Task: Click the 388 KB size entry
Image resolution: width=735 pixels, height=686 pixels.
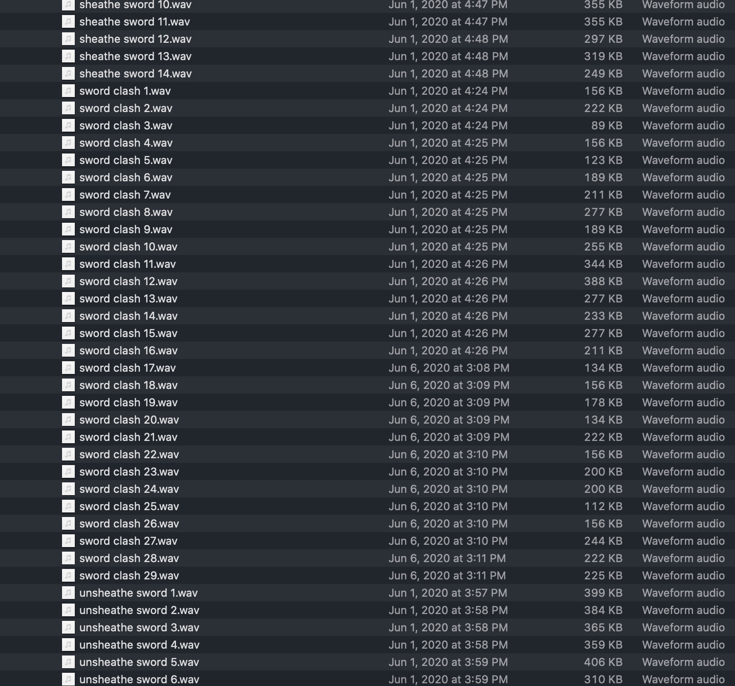Action: pos(603,281)
